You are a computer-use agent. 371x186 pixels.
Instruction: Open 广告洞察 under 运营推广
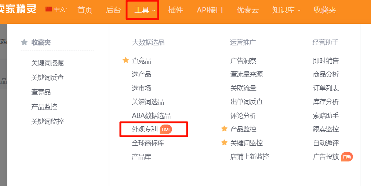[243, 61]
